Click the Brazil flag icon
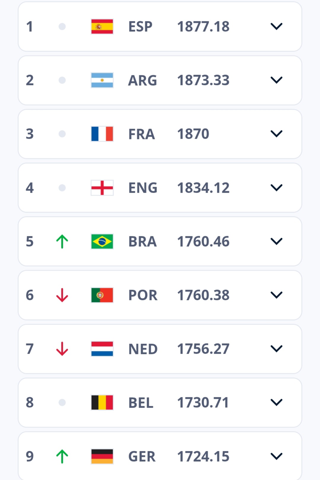Image resolution: width=320 pixels, height=480 pixels. (102, 241)
